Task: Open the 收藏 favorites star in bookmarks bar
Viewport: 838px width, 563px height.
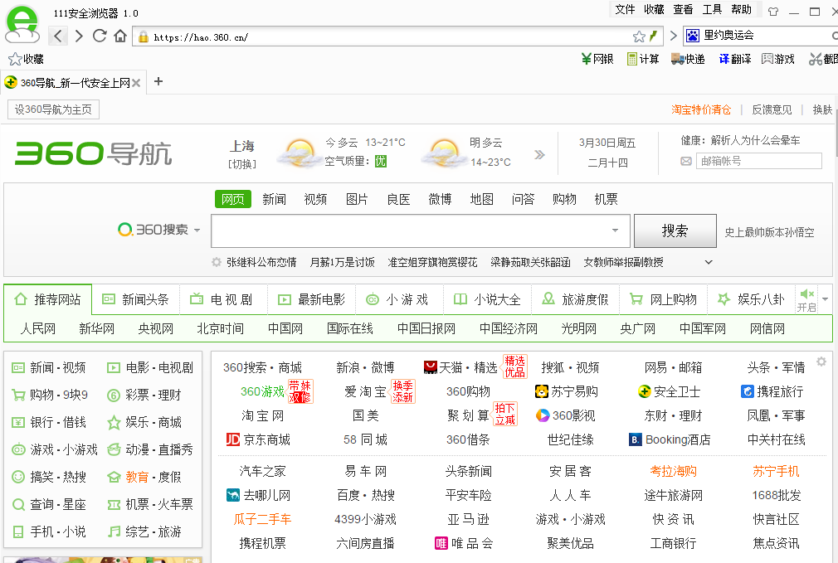Action: (x=27, y=59)
